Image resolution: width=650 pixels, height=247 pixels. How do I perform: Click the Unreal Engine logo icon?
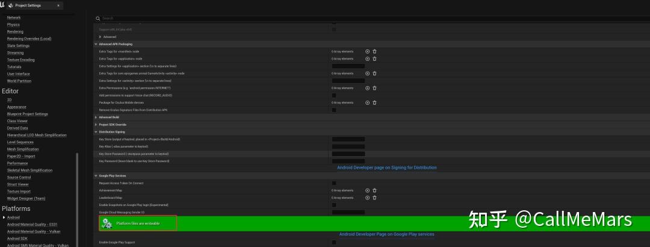tap(2, 5)
